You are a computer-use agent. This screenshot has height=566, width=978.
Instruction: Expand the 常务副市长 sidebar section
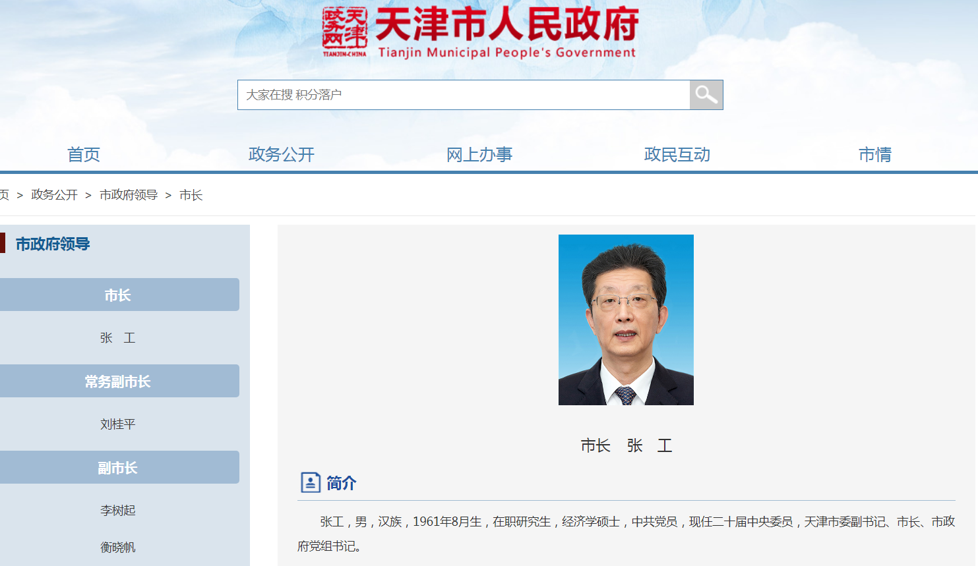pos(119,381)
